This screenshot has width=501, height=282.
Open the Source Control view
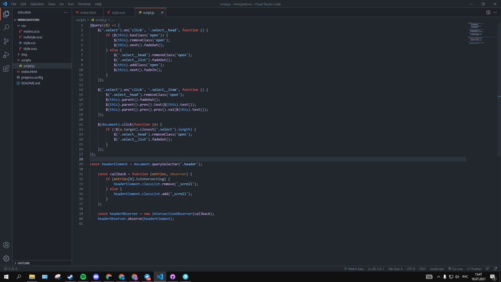(6, 41)
